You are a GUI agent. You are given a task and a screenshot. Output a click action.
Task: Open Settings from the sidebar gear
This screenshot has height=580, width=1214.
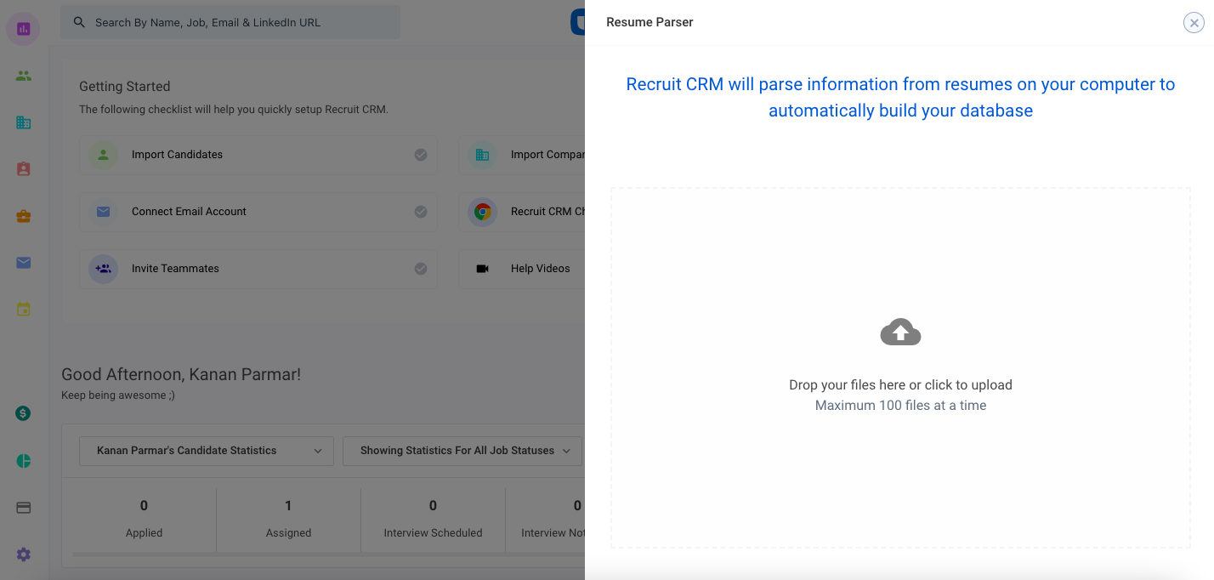pyautogui.click(x=23, y=554)
